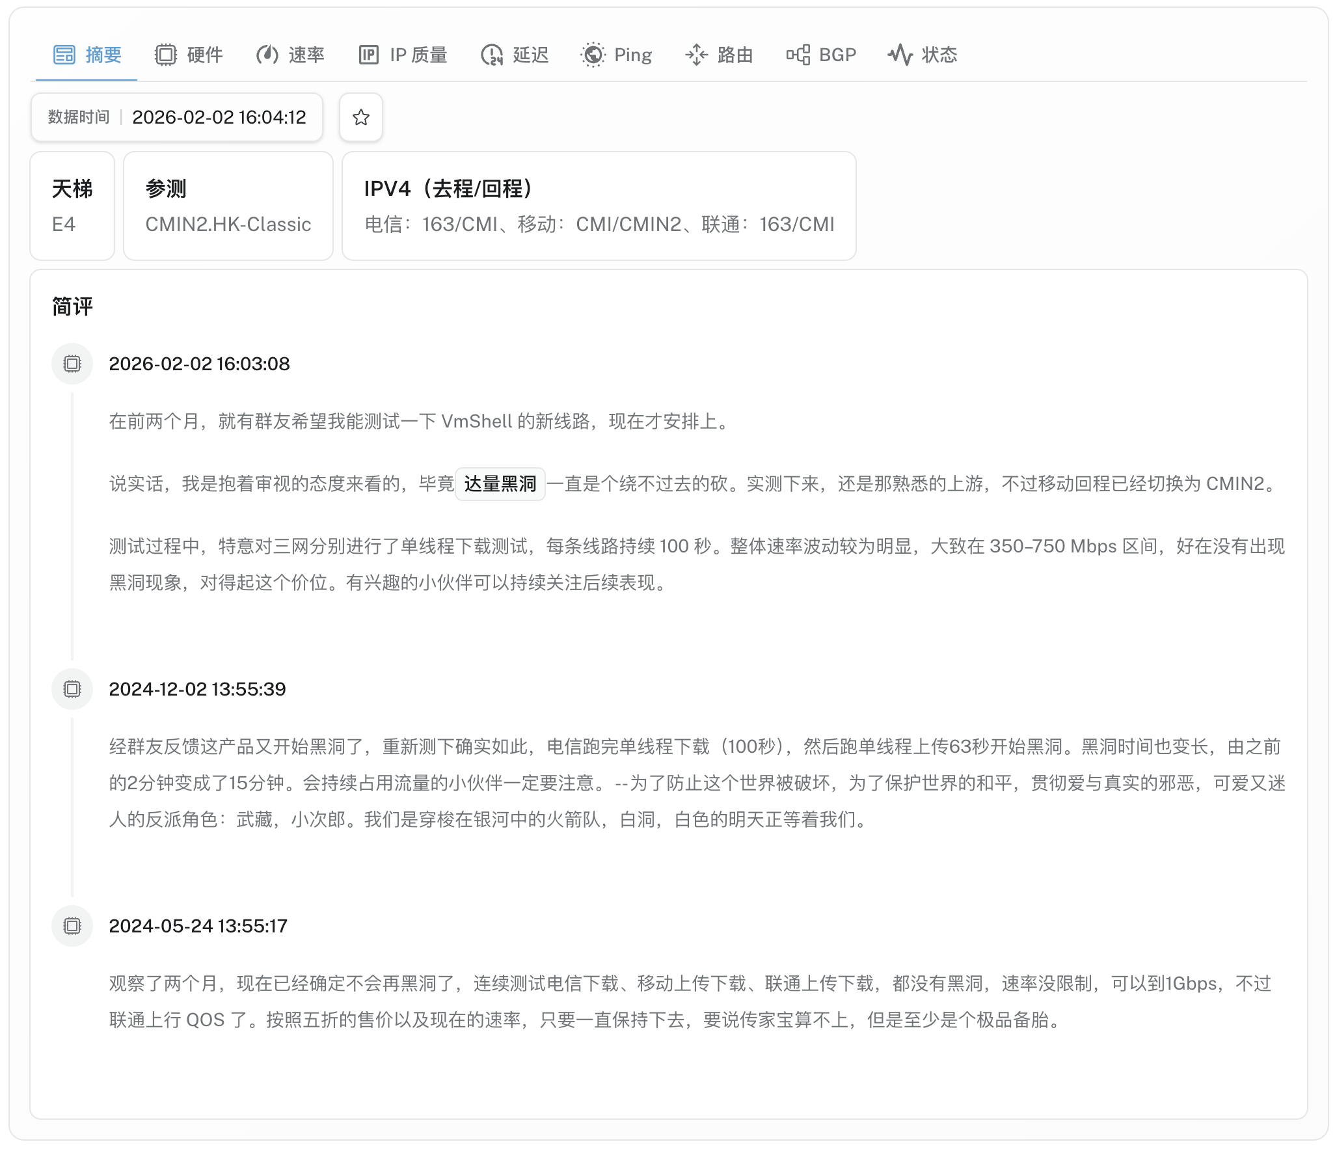Click the 路由 route icon

pyautogui.click(x=696, y=55)
